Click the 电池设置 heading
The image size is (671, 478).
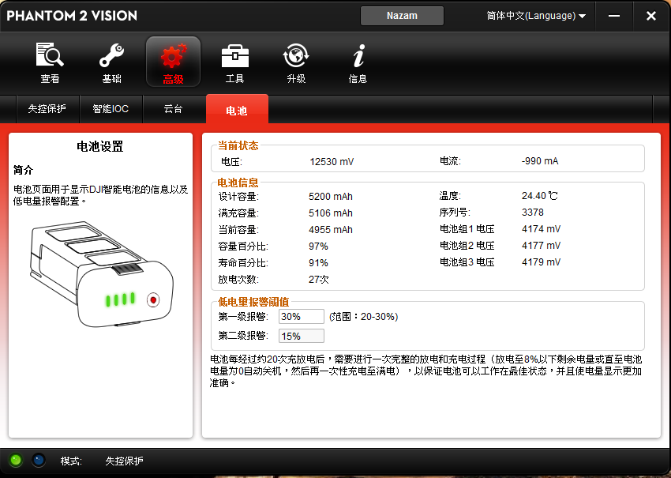[x=100, y=146]
